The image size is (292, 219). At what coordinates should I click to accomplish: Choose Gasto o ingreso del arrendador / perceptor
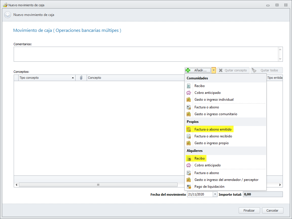tap(226, 180)
